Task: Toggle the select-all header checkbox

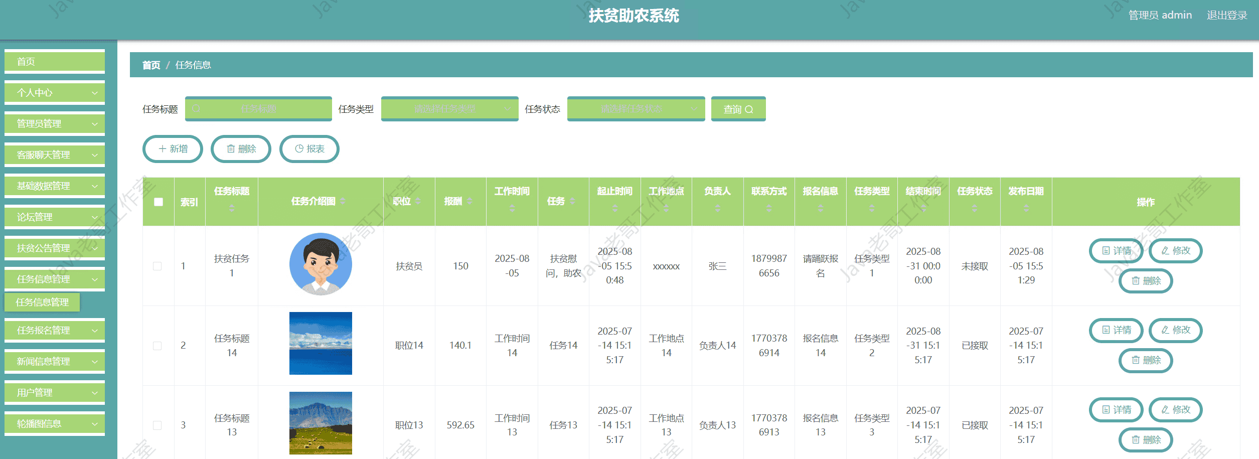Action: tap(159, 202)
